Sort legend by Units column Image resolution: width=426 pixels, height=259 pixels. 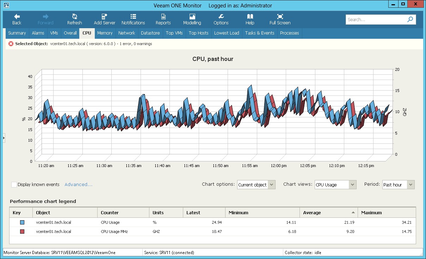pos(166,212)
